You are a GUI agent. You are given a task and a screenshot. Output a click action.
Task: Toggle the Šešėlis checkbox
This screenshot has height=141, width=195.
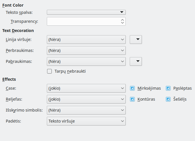pyautogui.click(x=168, y=99)
